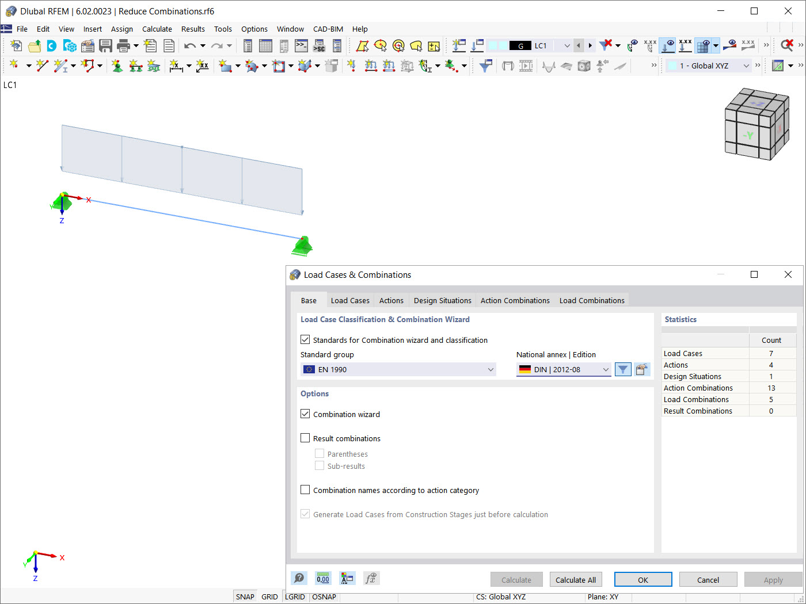The image size is (806, 604).
Task: Click the cyan swatch beside 1 - Global XYZ
Action: (x=672, y=66)
